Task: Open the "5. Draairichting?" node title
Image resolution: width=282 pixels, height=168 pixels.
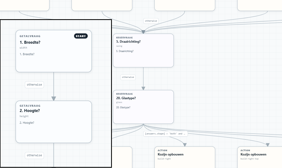Action: (128, 42)
